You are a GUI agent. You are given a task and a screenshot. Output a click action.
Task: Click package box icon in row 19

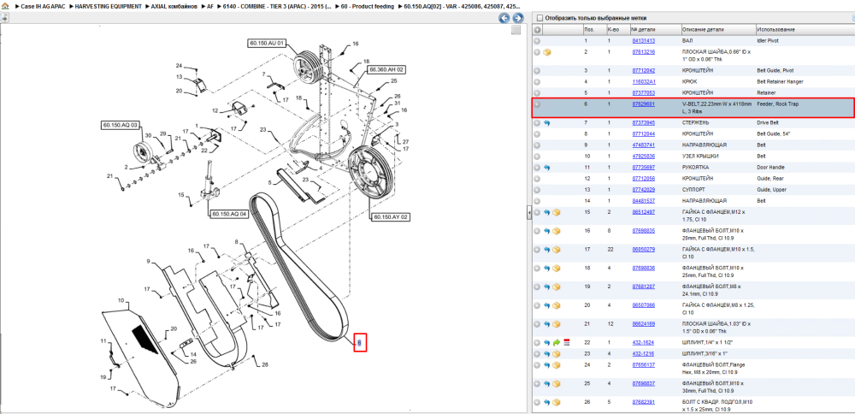[557, 287]
